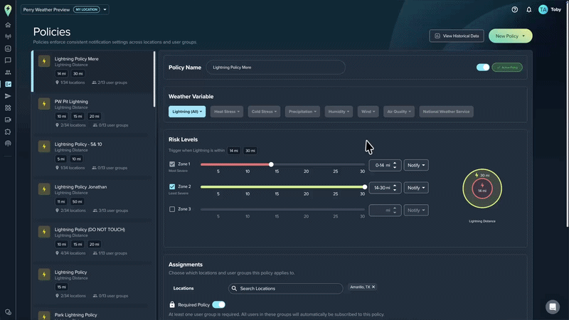Expand the Precipitation variable dropdown
Screen dimensions: 569x320
coord(302,112)
